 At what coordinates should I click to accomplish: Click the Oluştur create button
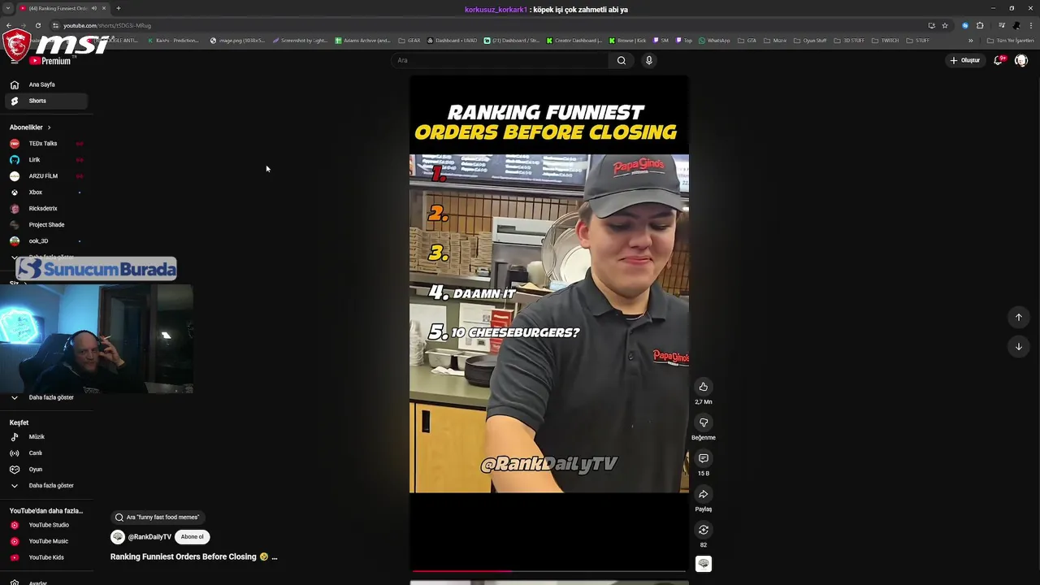click(964, 60)
